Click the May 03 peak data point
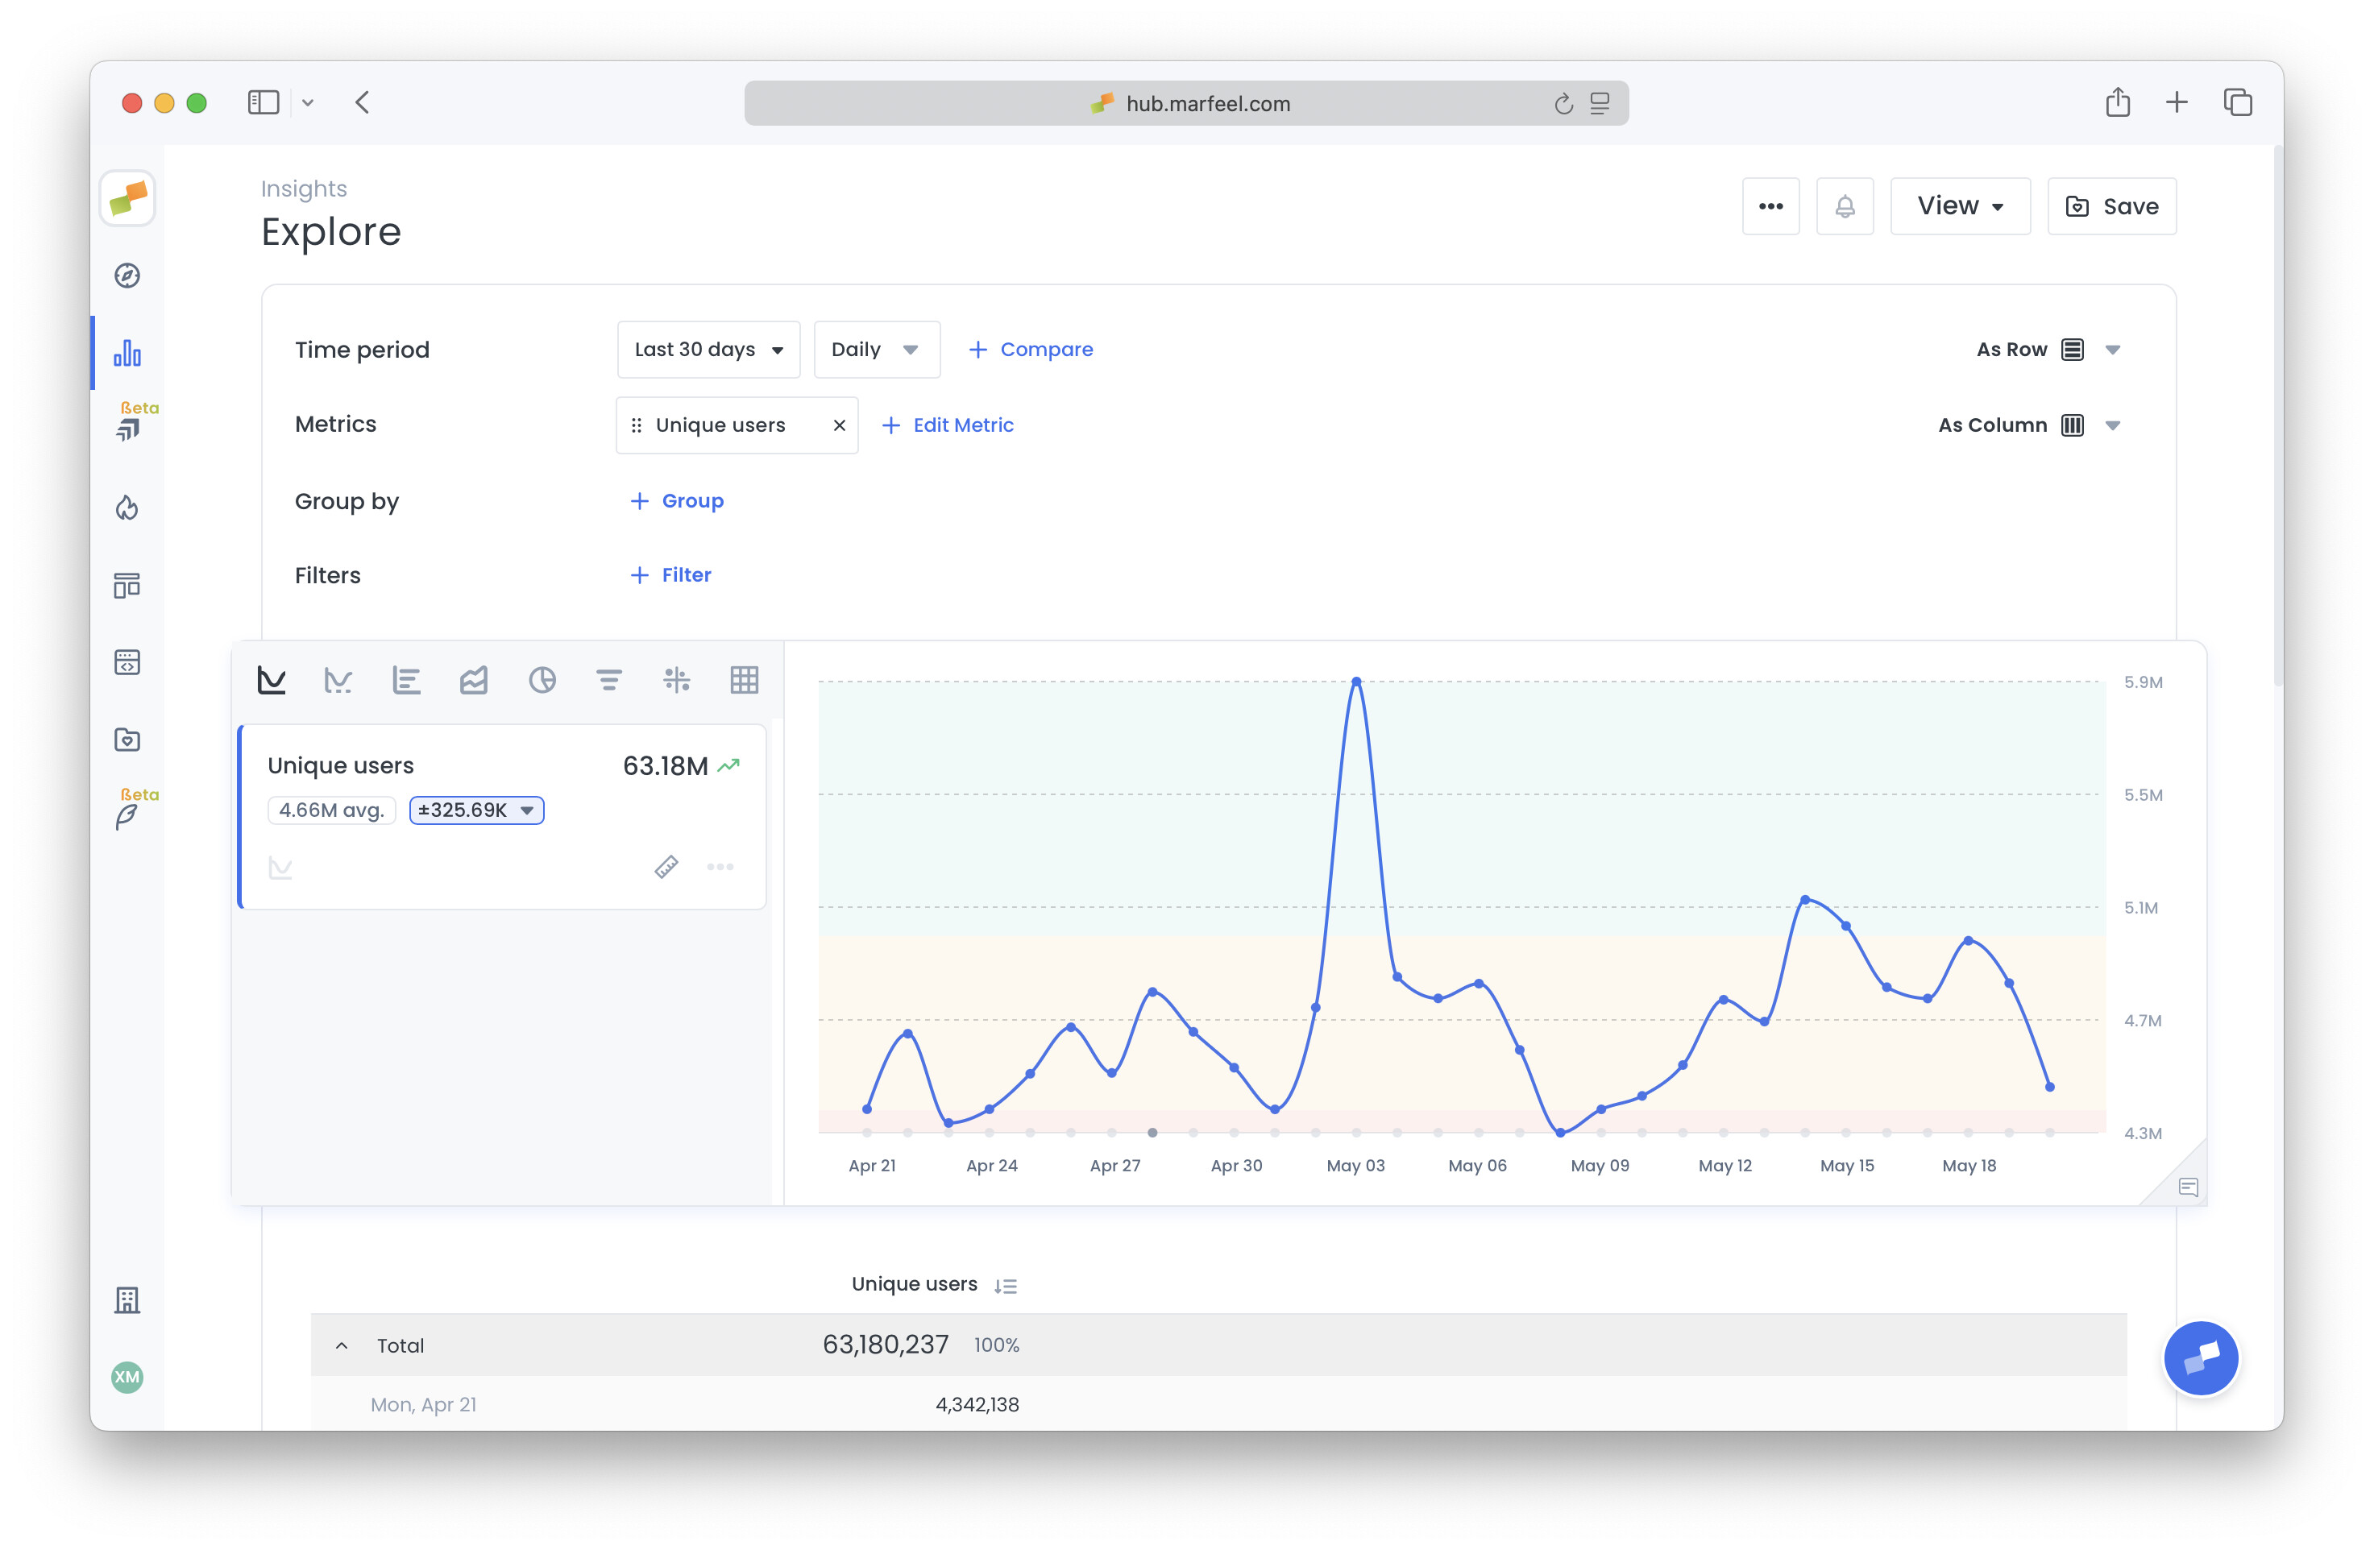 1356,682
